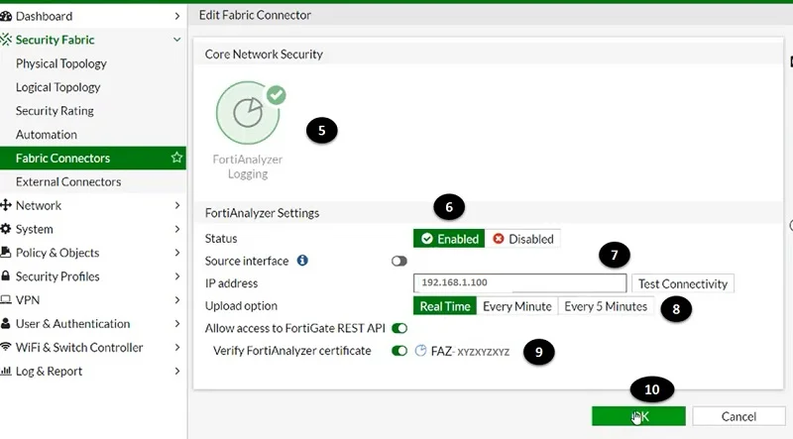Click the Cancel button
Screen dimensions: 793x439
coord(738,416)
